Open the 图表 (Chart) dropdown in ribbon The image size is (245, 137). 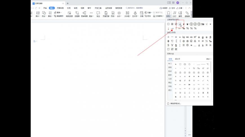(59, 12)
